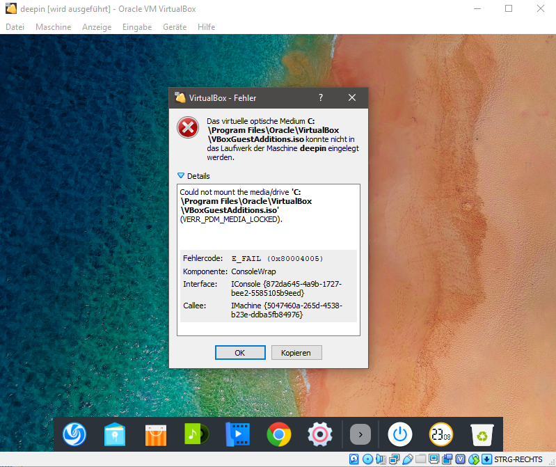The height and width of the screenshot is (467, 556).
Task: Launch the Deepin Movie player icon
Action: point(237,434)
